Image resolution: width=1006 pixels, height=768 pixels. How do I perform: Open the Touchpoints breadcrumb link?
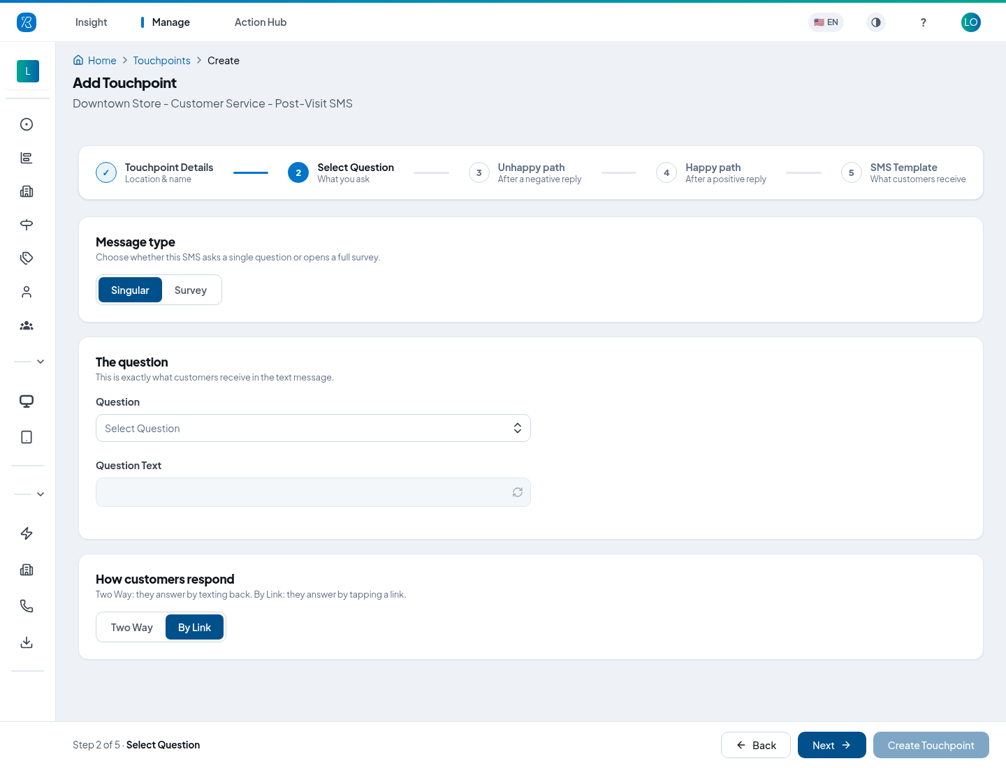tap(162, 61)
